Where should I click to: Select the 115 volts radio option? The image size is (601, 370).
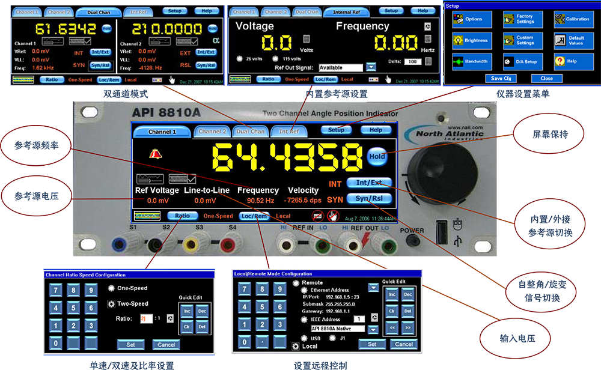275,59
